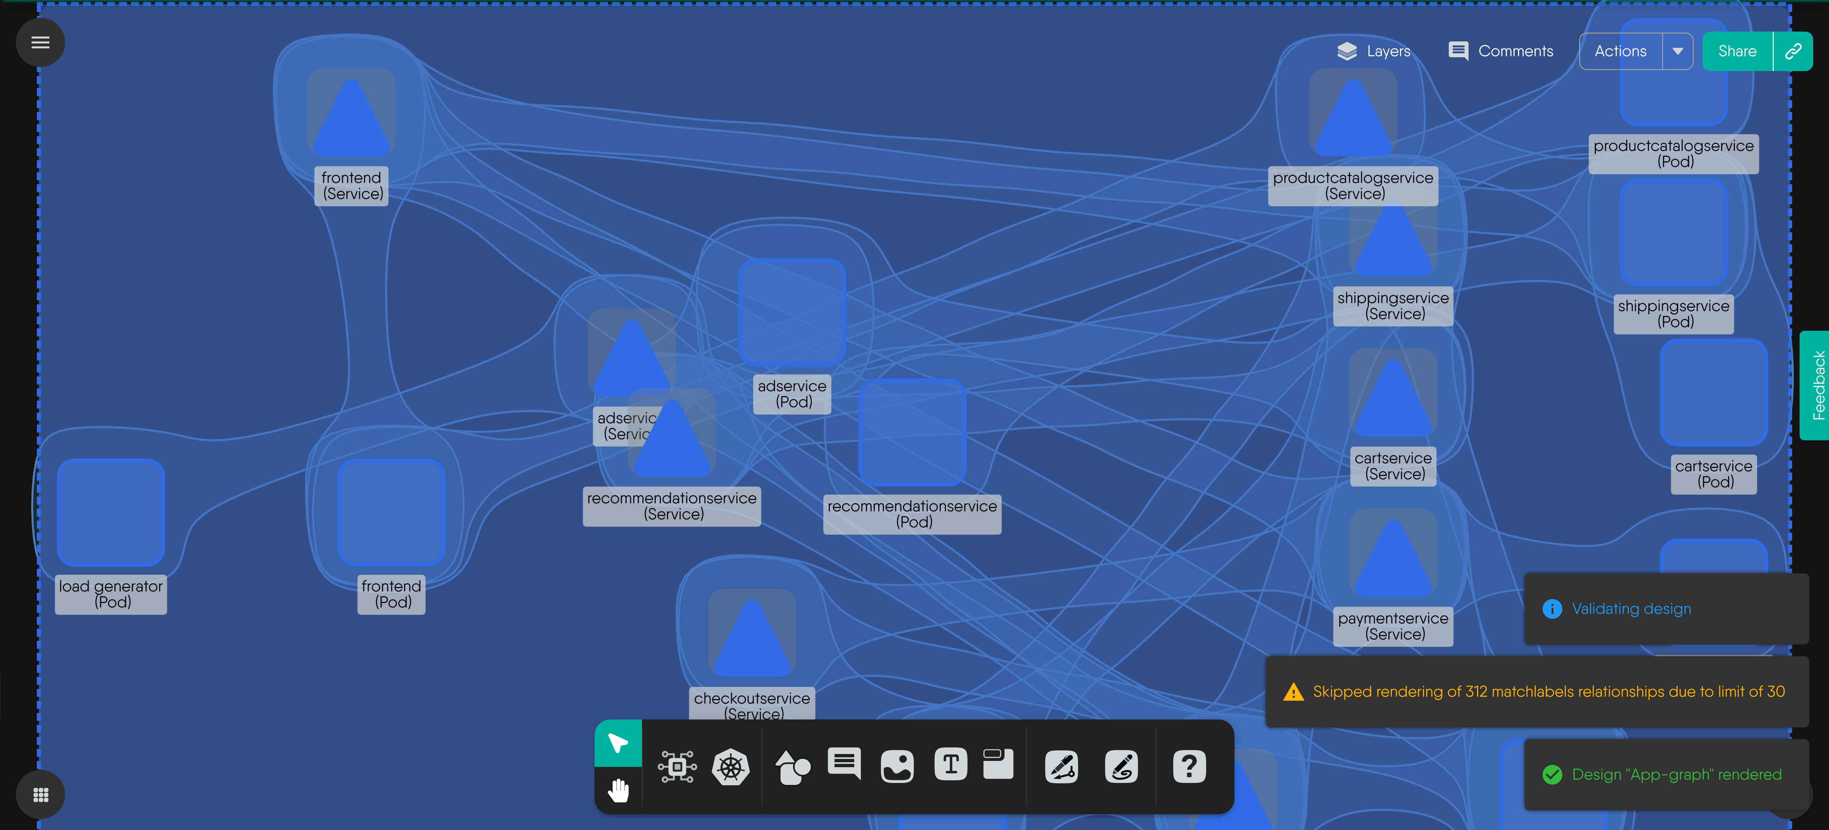1829x830 pixels.
Task: Select the freehand pencil tool
Action: point(1121,766)
